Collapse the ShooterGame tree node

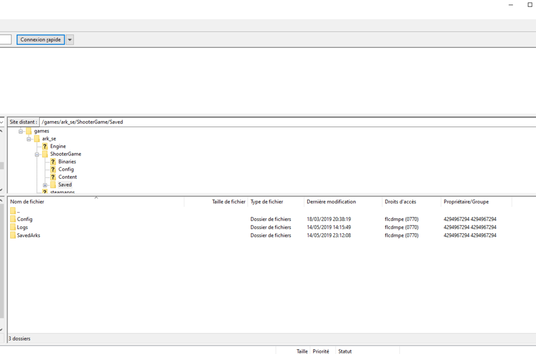click(x=38, y=154)
